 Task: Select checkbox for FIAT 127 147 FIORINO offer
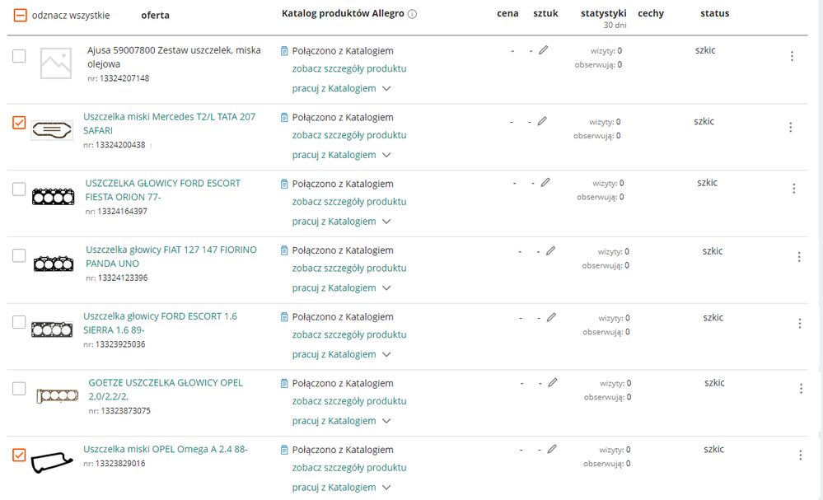19,255
